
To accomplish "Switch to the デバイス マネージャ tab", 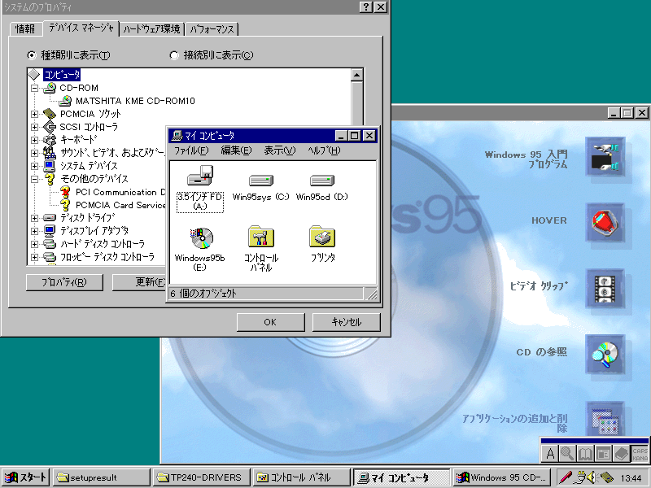I will [81, 28].
